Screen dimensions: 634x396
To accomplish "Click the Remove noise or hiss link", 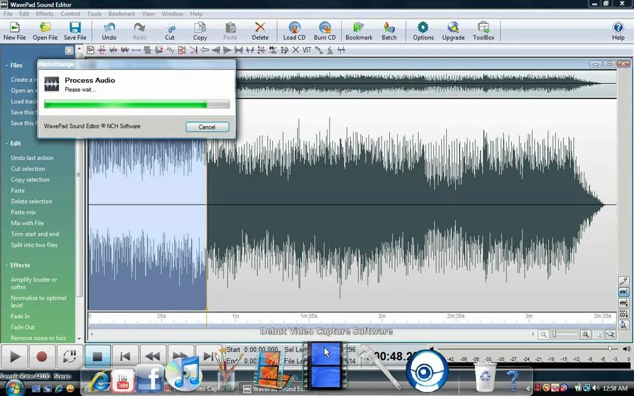I will tap(38, 338).
